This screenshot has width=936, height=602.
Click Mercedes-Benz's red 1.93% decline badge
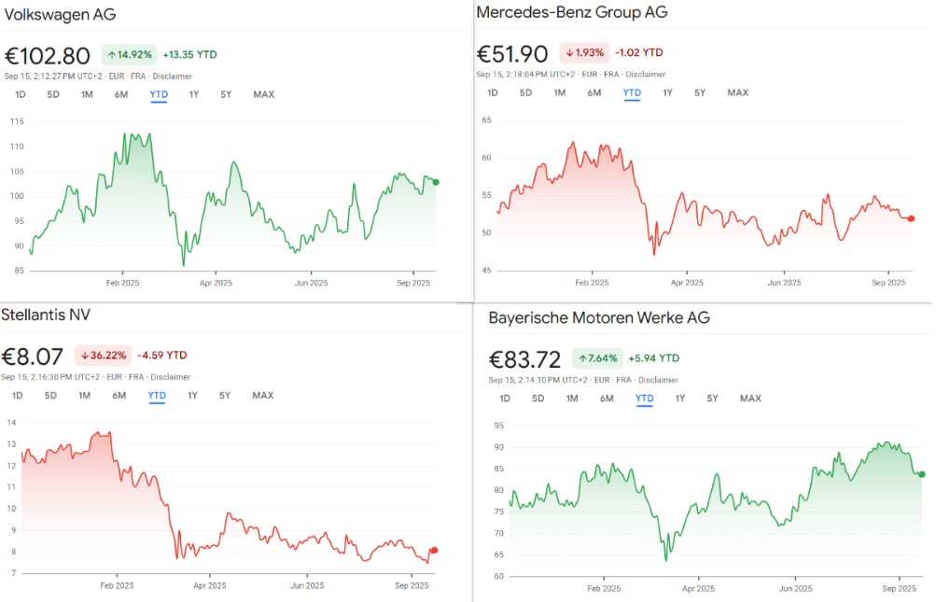coord(584,52)
